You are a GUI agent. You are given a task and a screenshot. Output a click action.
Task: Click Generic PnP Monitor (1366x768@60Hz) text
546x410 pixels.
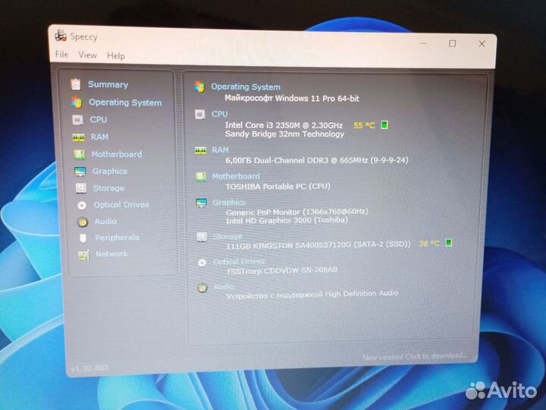[x=297, y=212]
